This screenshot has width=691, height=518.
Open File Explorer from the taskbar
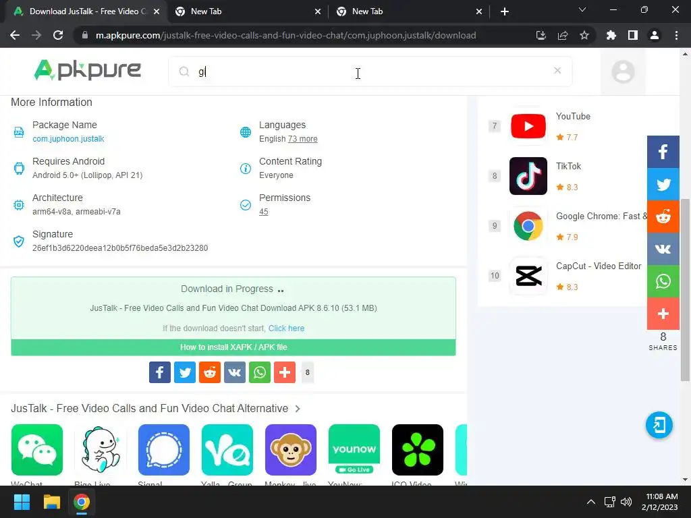coord(51,502)
